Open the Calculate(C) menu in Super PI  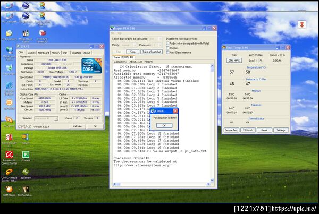click(120, 62)
